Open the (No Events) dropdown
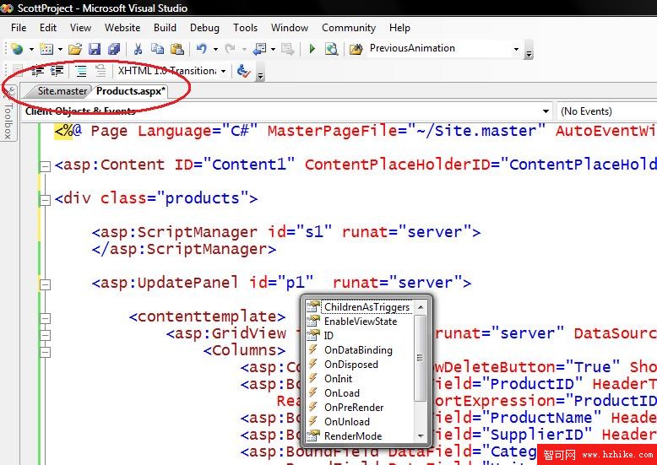657x465 pixels. click(606, 111)
